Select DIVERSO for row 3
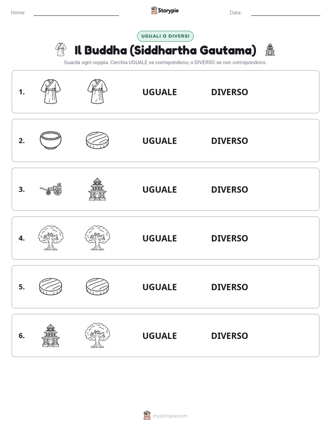Image resolution: width=331 pixels, height=429 pixels. pos(229,189)
